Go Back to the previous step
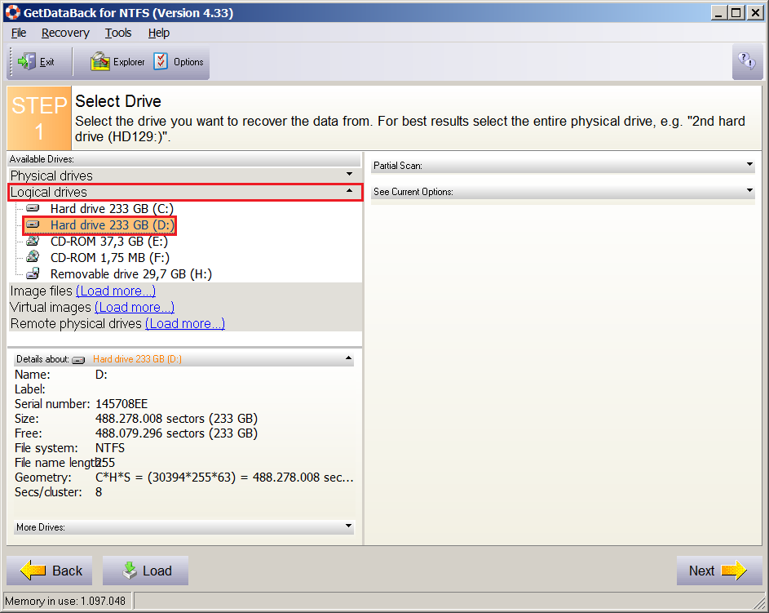Viewport: 769px width, 613px height. (x=50, y=571)
